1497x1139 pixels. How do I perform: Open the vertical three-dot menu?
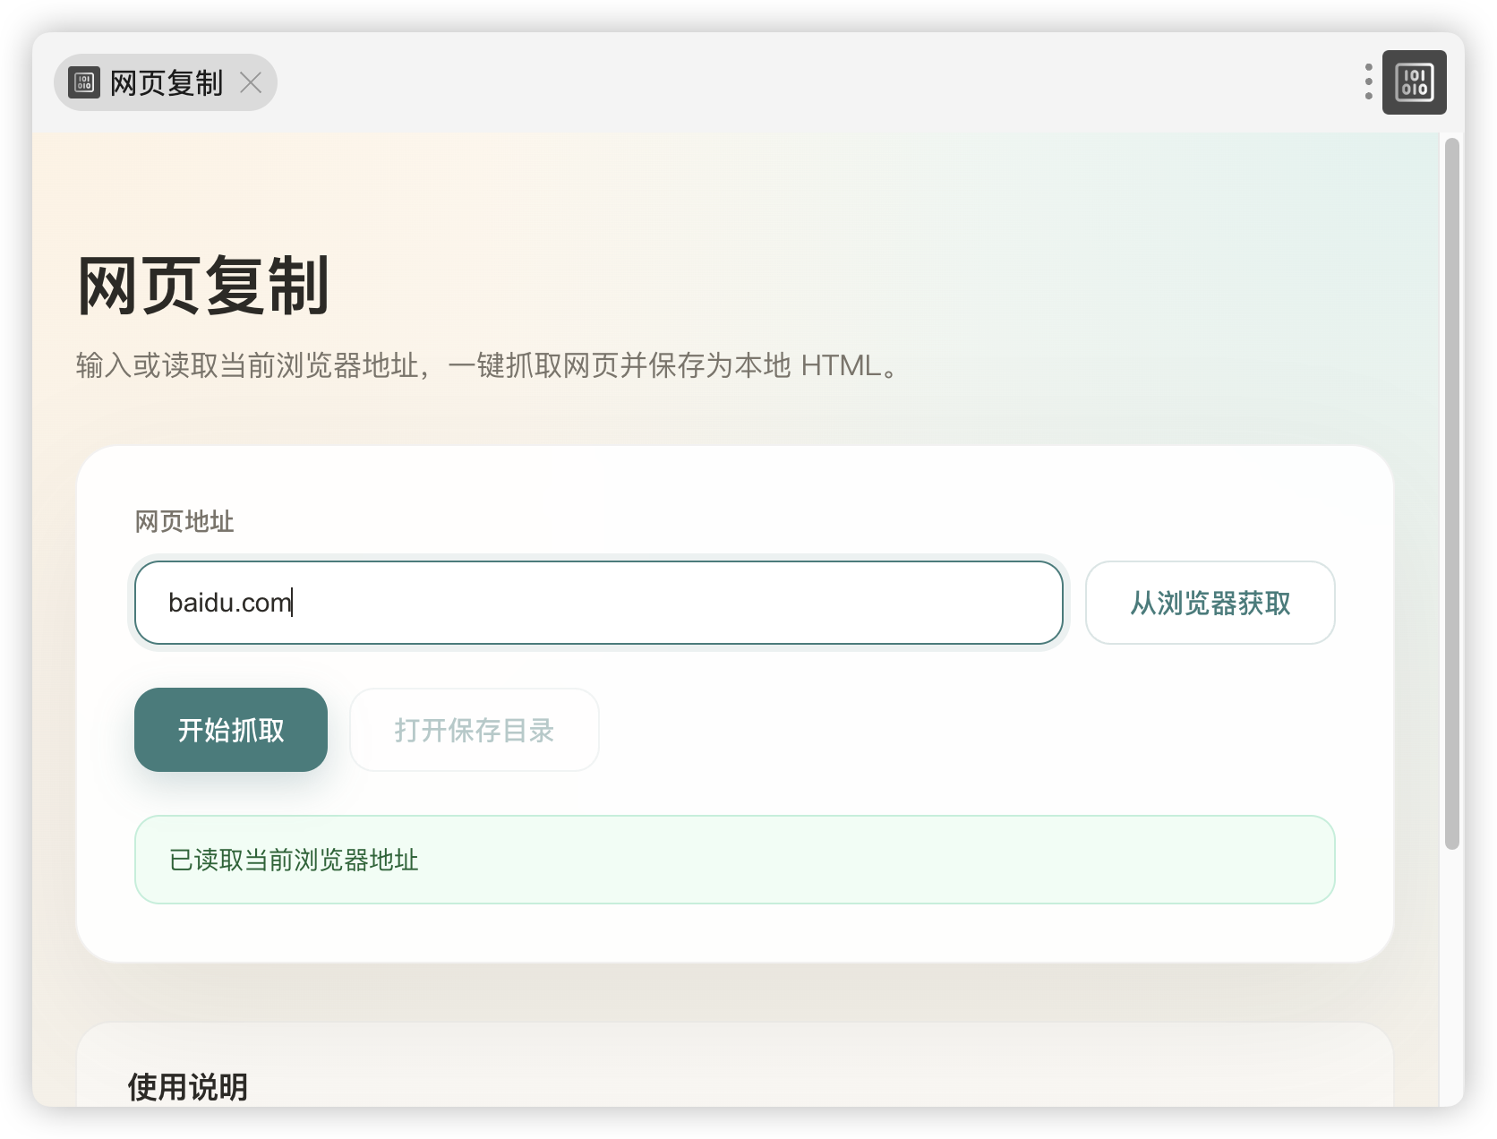click(1368, 82)
